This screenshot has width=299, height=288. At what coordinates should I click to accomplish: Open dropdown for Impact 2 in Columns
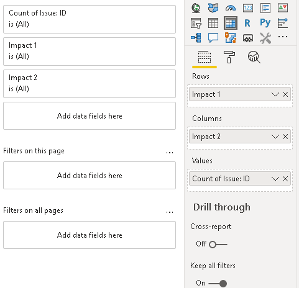coord(275,137)
